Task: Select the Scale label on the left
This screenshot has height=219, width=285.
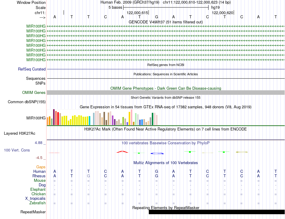Action: [x=40, y=7]
